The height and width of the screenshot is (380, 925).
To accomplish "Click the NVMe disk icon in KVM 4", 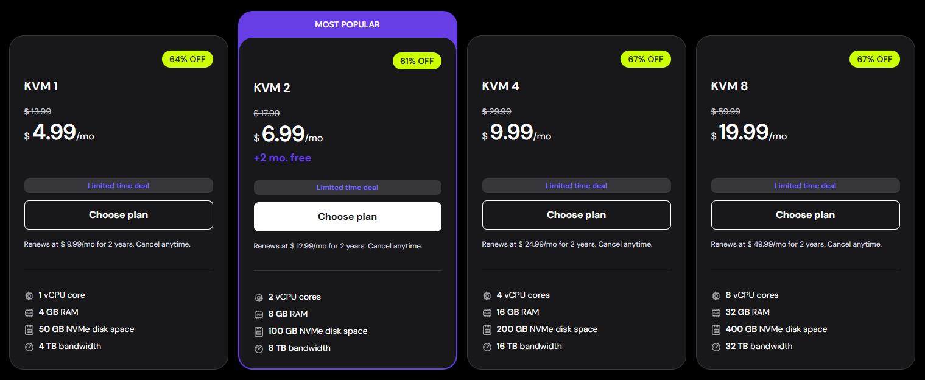I will pos(487,329).
